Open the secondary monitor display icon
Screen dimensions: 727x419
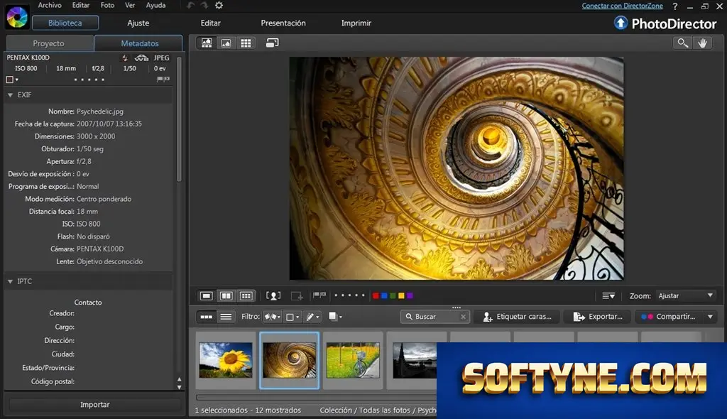click(x=272, y=43)
